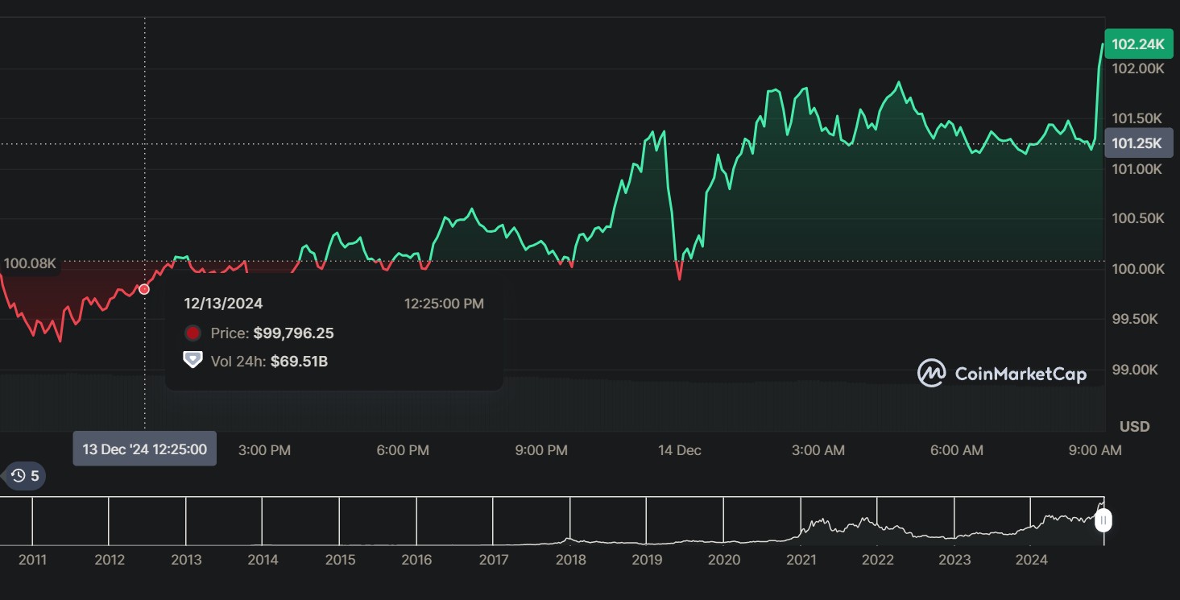The image size is (1180, 600).
Task: Click the volume shield icon in tooltip
Action: 193,360
